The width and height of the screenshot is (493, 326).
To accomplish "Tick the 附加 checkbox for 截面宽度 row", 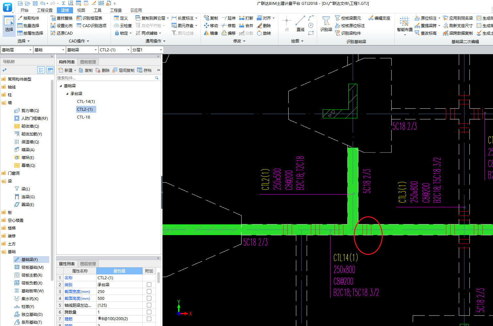I will click(149, 291).
